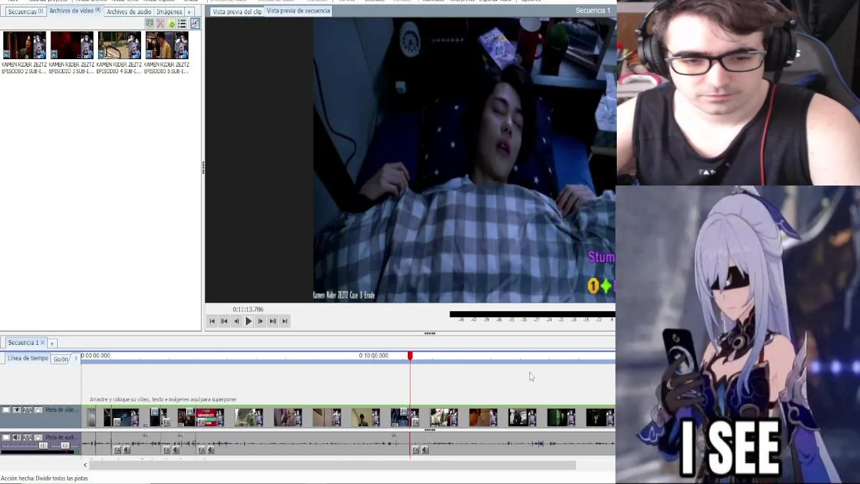Close the Secuencia 1 tab
860x484 pixels.
(42, 343)
